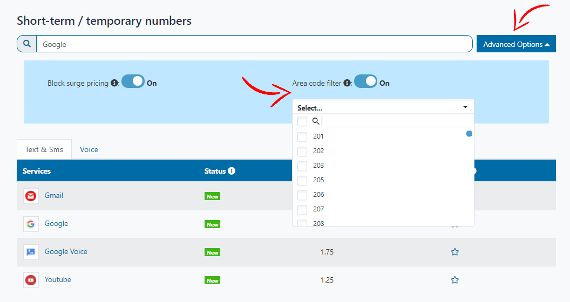
Task: Click the Google logo icon
Action: pyautogui.click(x=31, y=224)
